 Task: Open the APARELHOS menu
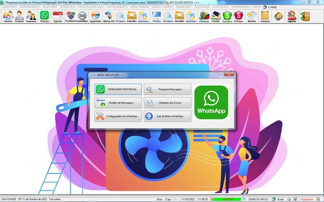(68, 7)
